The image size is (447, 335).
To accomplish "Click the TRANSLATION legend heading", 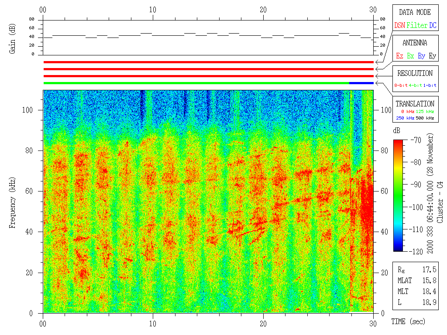I will coord(415,104).
